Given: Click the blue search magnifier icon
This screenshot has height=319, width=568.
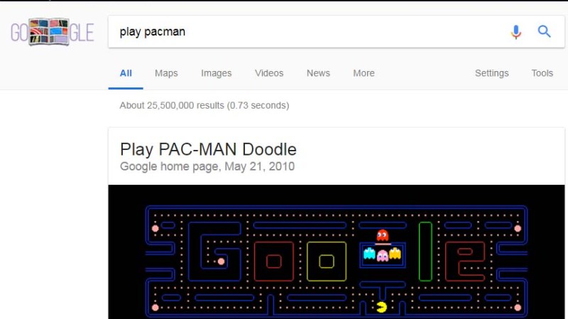Looking at the screenshot, I should coord(544,31).
